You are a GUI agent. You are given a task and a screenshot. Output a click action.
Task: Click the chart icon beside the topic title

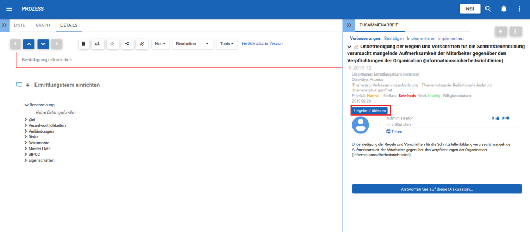pyautogui.click(x=356, y=47)
